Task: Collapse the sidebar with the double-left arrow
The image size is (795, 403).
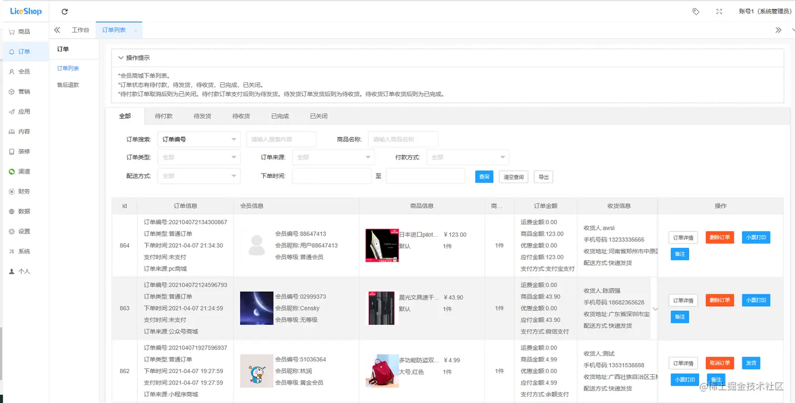Action: [57, 30]
